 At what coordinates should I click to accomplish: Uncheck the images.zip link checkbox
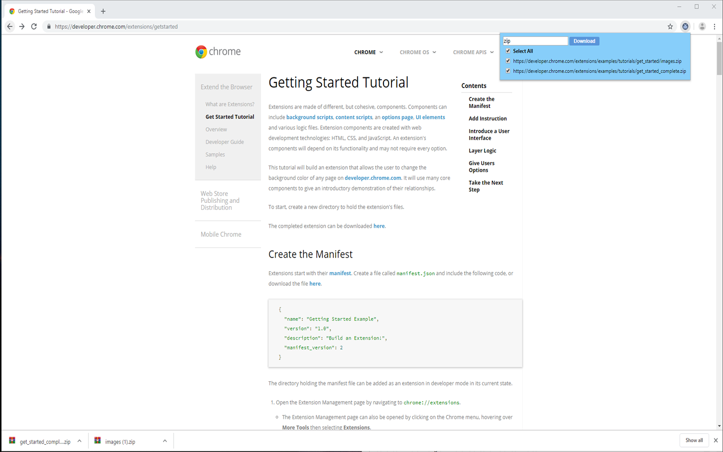pos(508,61)
